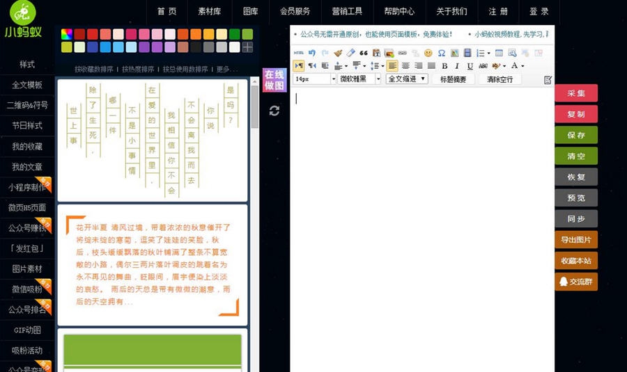Viewport: 627px width, 372px height.
Task: Select the eraser clear-format tool
Action: click(x=350, y=53)
